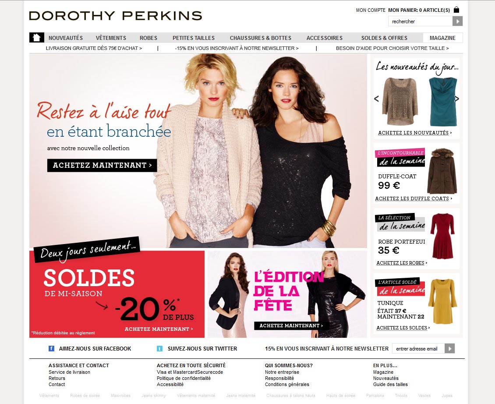Click the Twitter icon
495x404 pixels.
160,349
